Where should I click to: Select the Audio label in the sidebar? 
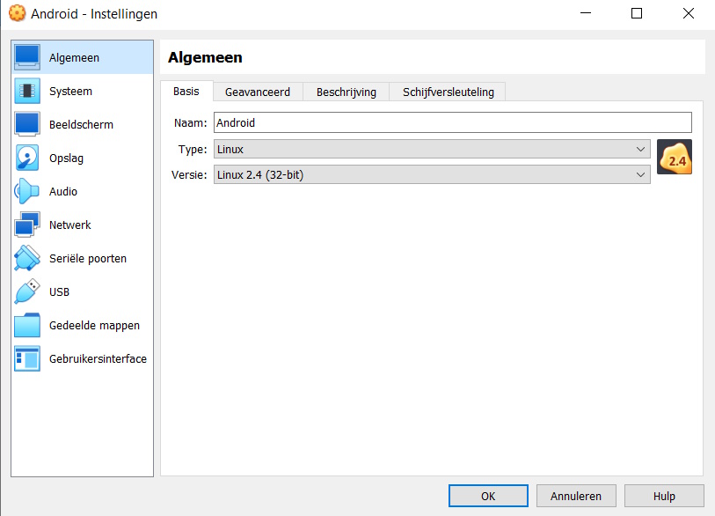(x=63, y=191)
